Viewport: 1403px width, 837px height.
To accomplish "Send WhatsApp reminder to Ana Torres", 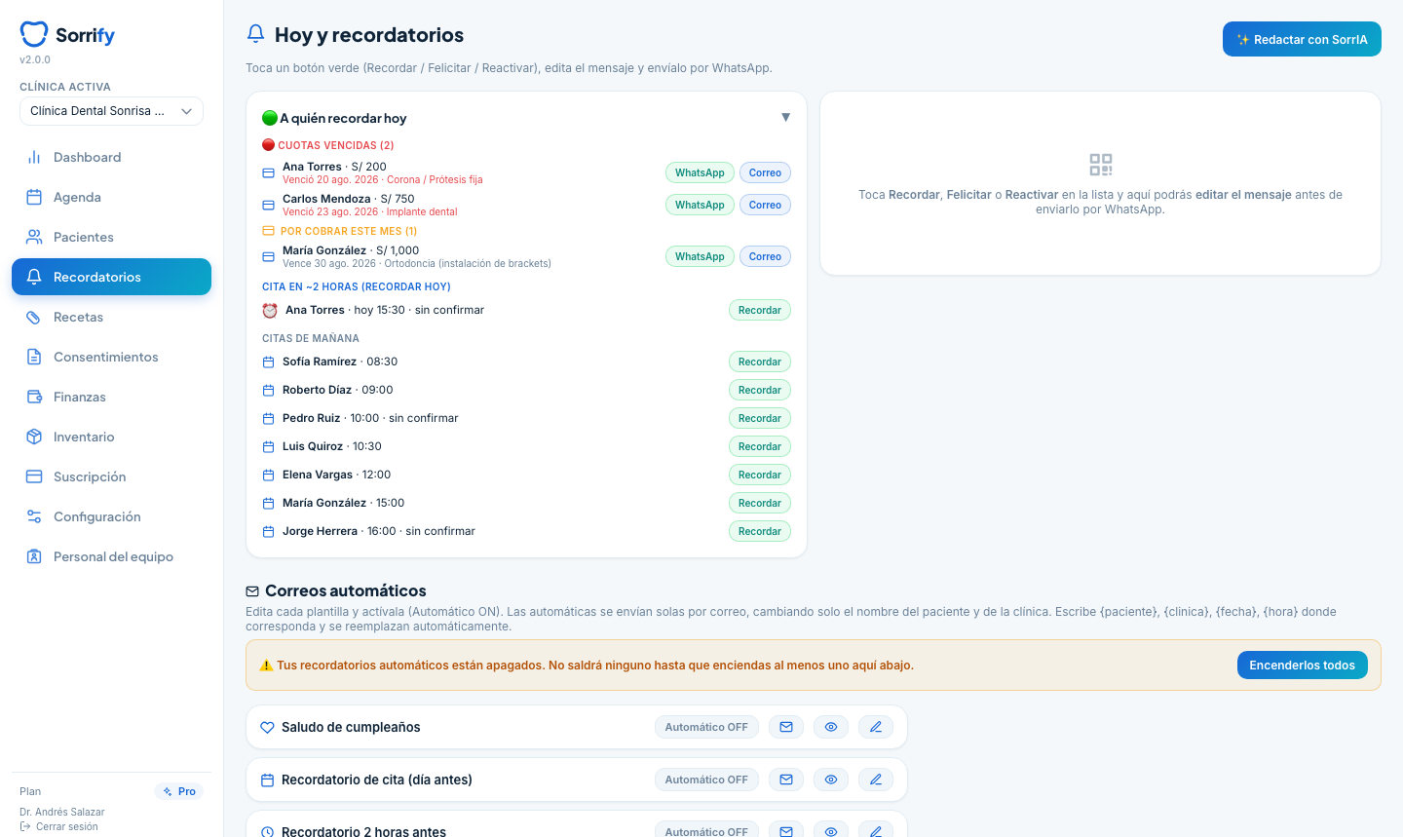I will 700,173.
